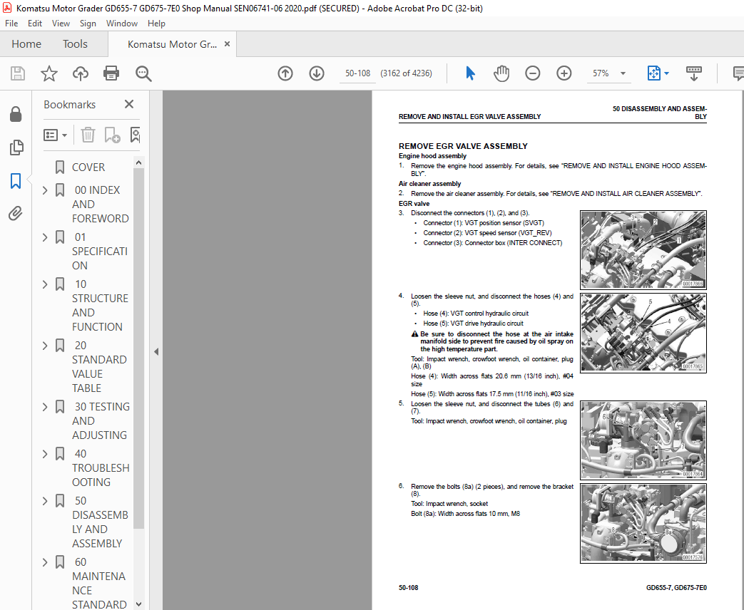Viewport: 744px width, 610px height.
Task: Upload file to cloud icon
Action: pyautogui.click(x=80, y=73)
